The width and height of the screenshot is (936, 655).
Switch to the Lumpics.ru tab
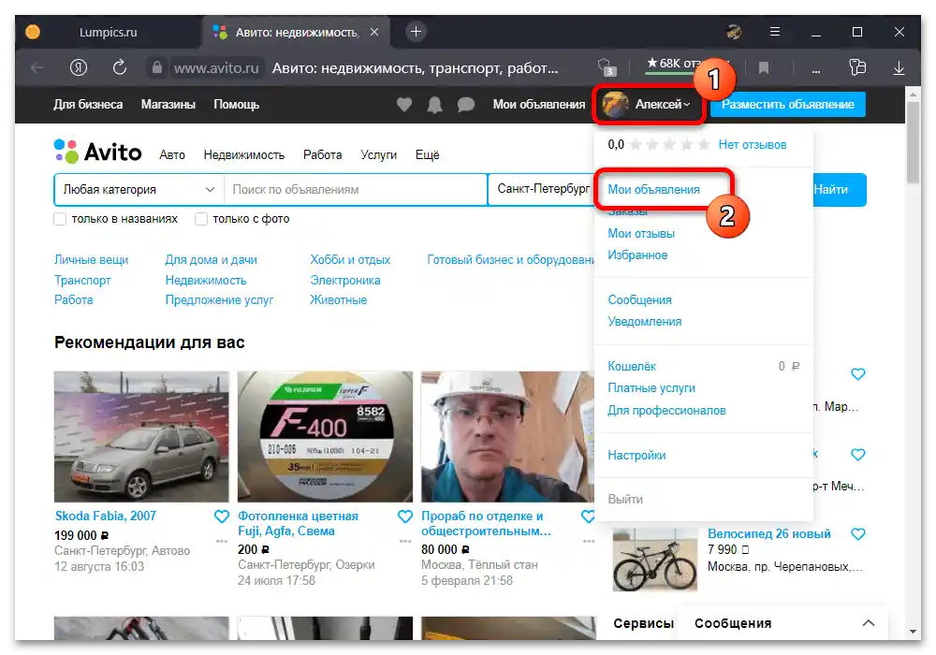click(108, 32)
